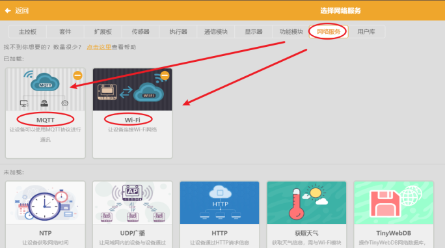Click the description 让设备连接Wi-Fi网络
Screen dimensions: 445x248
[x=133, y=130]
